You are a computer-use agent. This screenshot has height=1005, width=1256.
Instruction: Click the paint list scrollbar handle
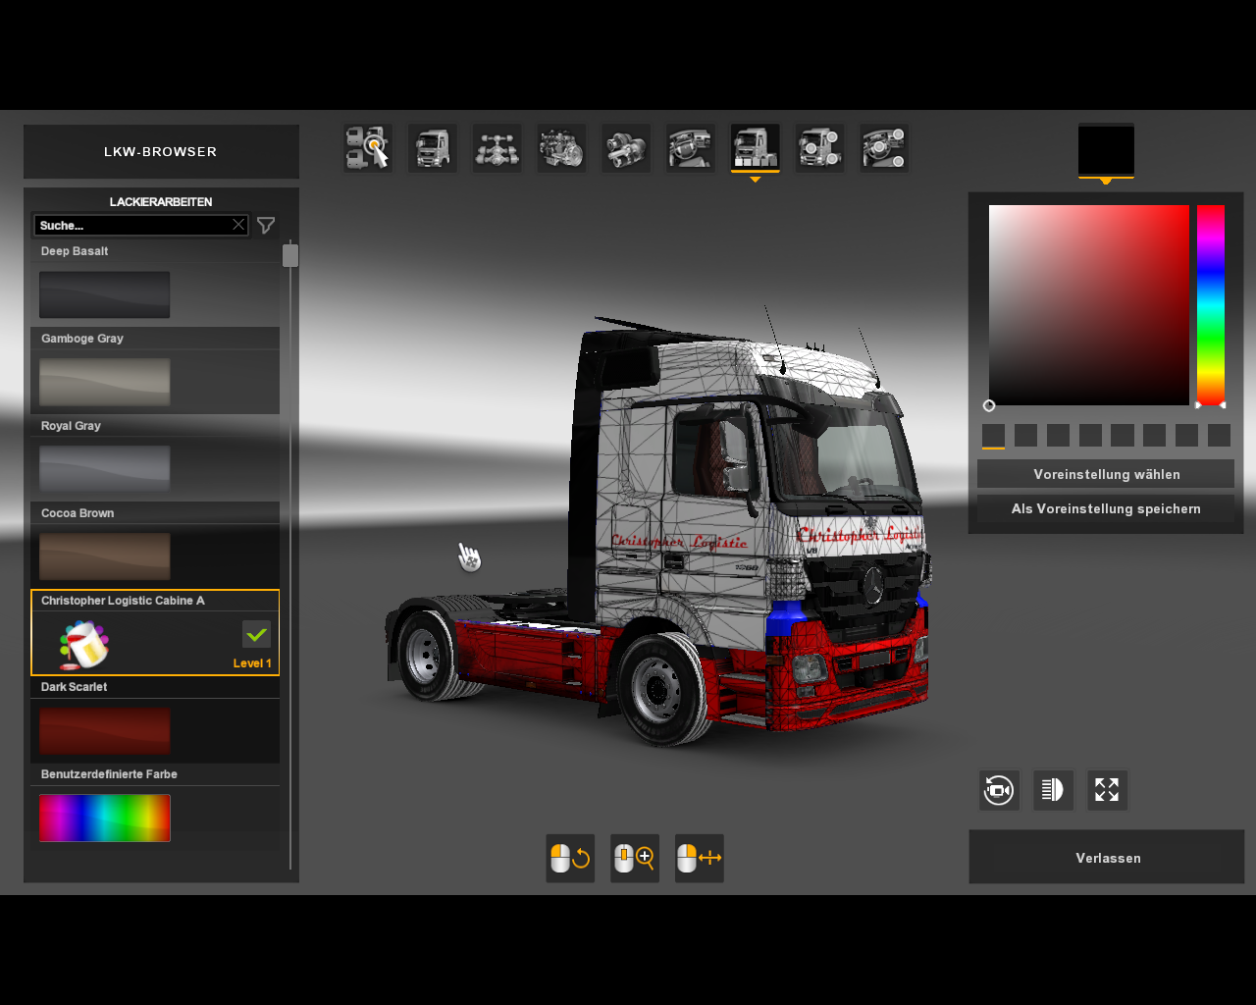click(x=290, y=255)
